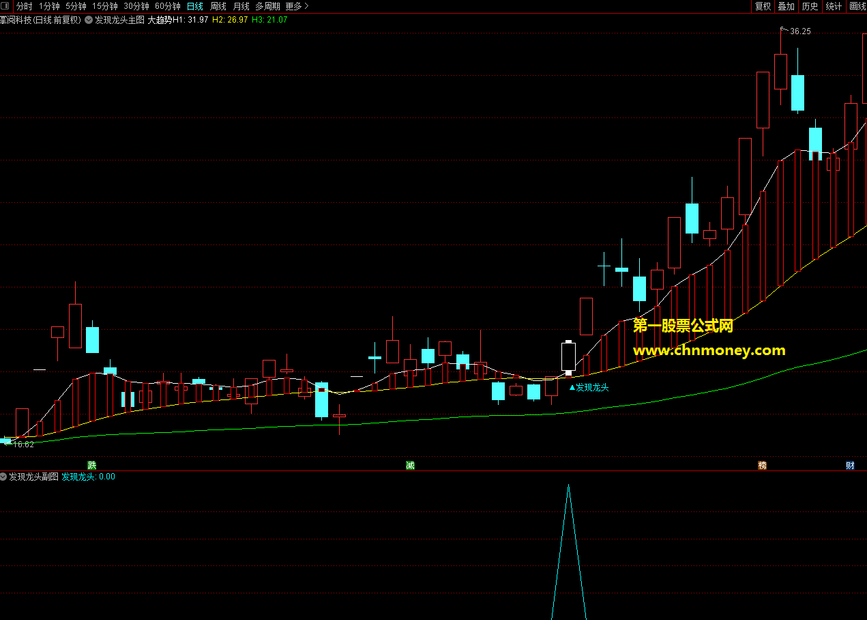This screenshot has height=620, width=867.
Task: Click the 发现龙头主图 indicator name
Action: pos(120,20)
